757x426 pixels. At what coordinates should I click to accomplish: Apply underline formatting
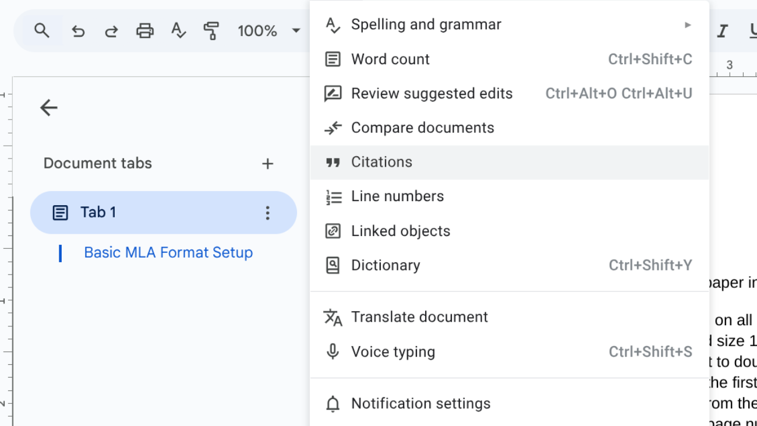click(752, 31)
